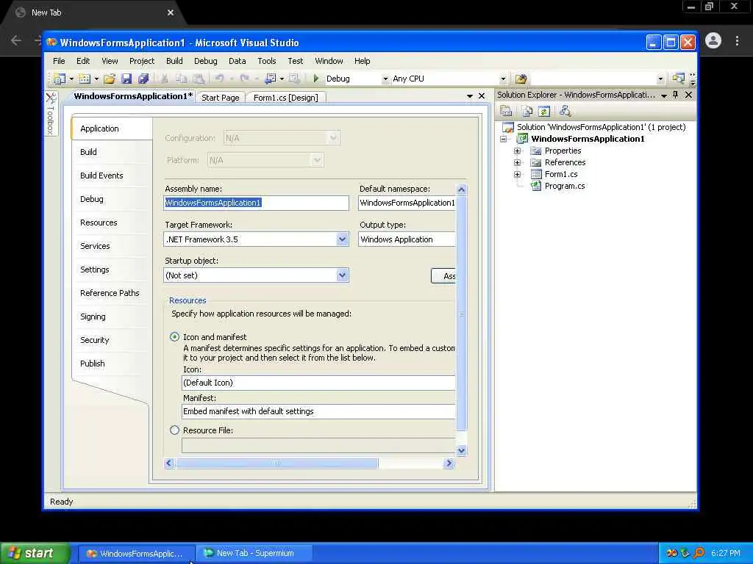Click Show All Files icon in Solution Explorer
The width and height of the screenshot is (753, 564).
[x=527, y=112]
